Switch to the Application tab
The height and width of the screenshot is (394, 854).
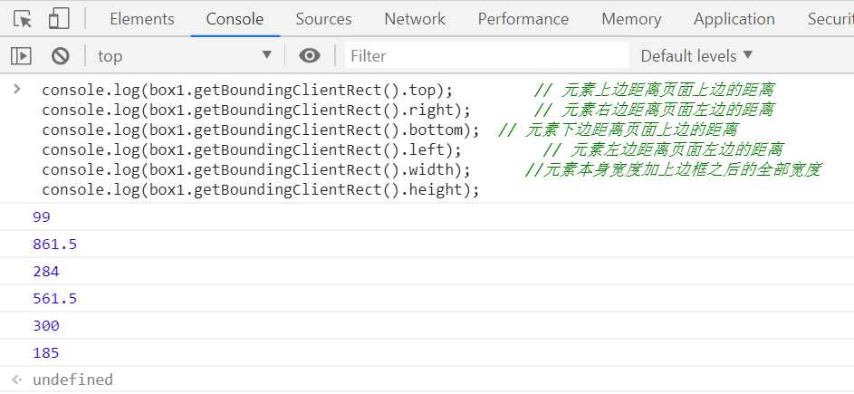pyautogui.click(x=734, y=19)
